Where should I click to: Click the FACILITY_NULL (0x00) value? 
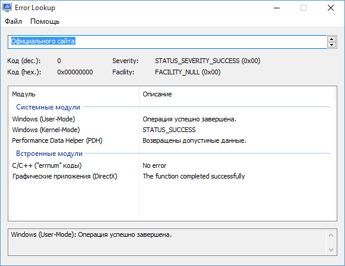click(188, 72)
